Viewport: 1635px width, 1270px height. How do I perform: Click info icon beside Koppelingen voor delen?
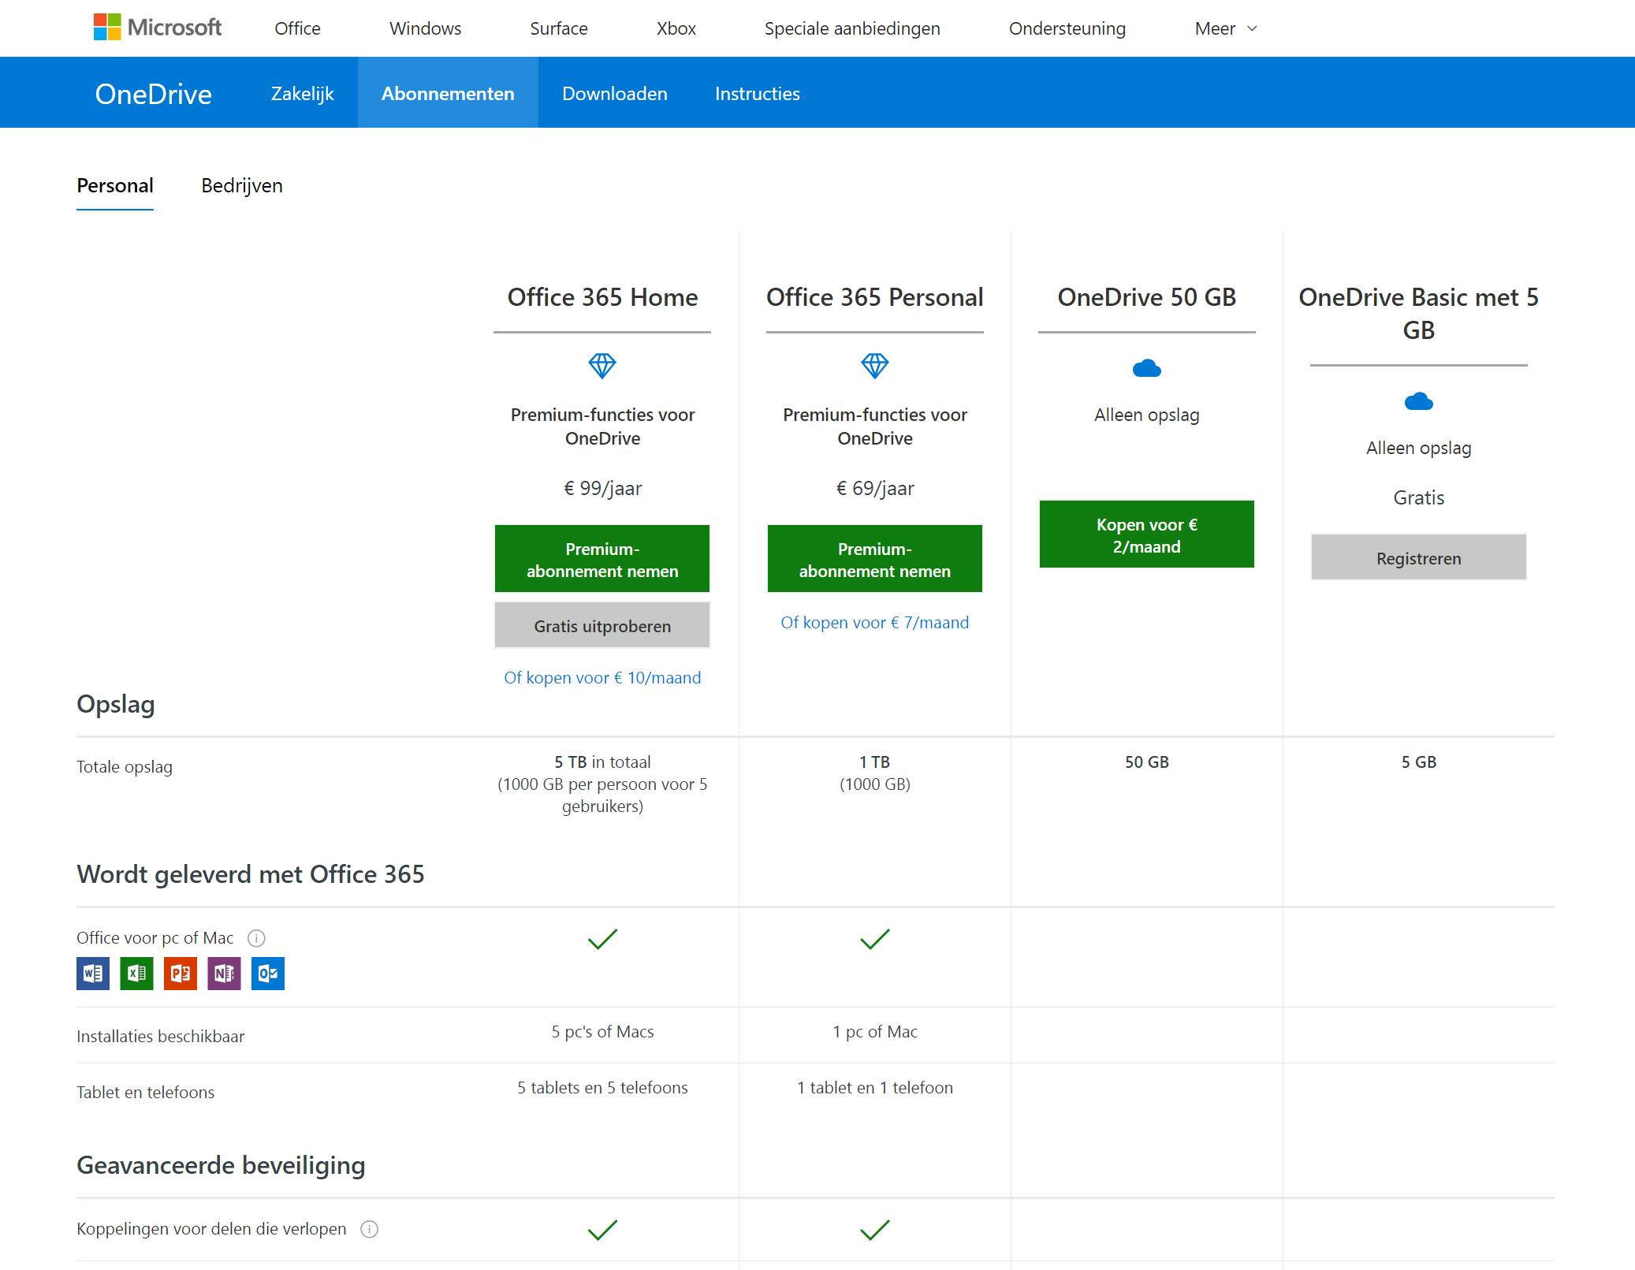click(369, 1229)
